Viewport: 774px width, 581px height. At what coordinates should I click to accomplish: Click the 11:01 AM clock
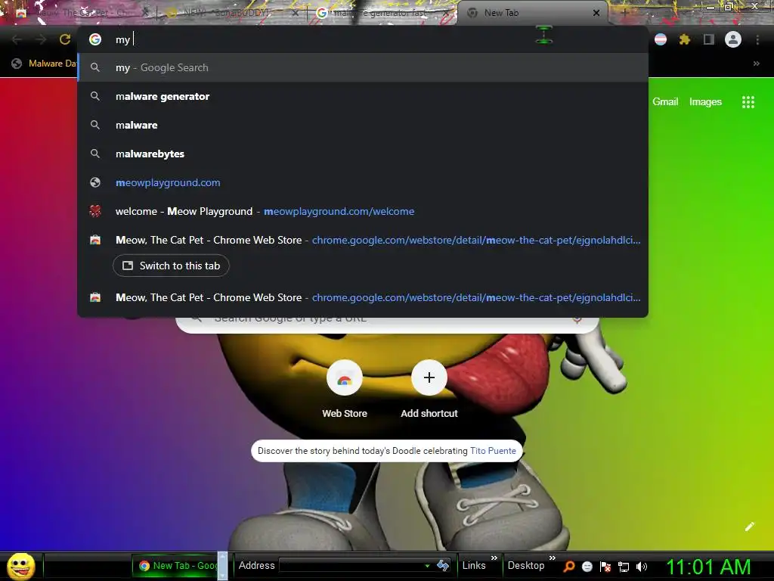[708, 567]
